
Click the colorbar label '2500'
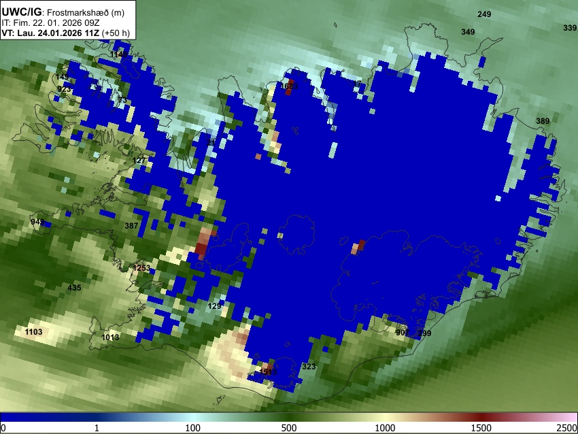click(x=567, y=428)
